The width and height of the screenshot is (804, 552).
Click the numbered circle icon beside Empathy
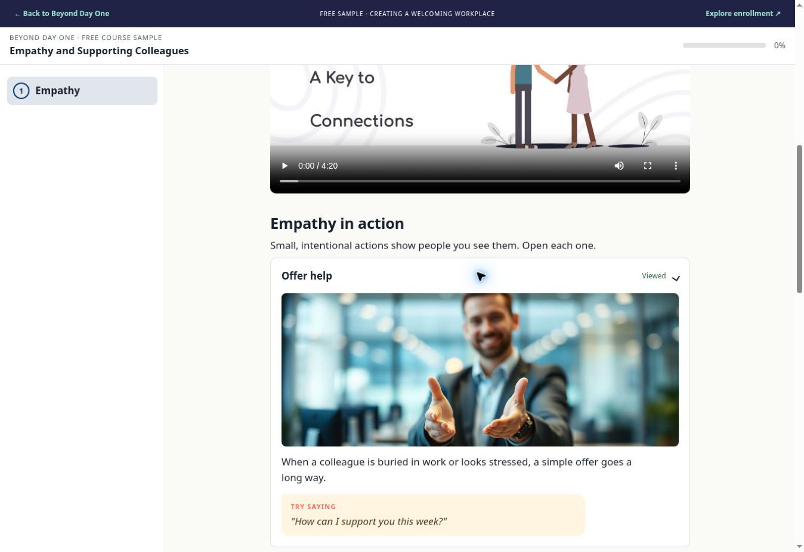tap(21, 91)
